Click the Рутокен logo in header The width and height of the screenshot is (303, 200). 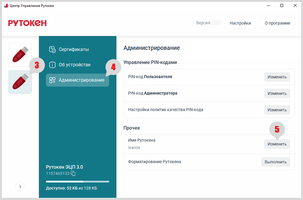pyautogui.click(x=27, y=23)
